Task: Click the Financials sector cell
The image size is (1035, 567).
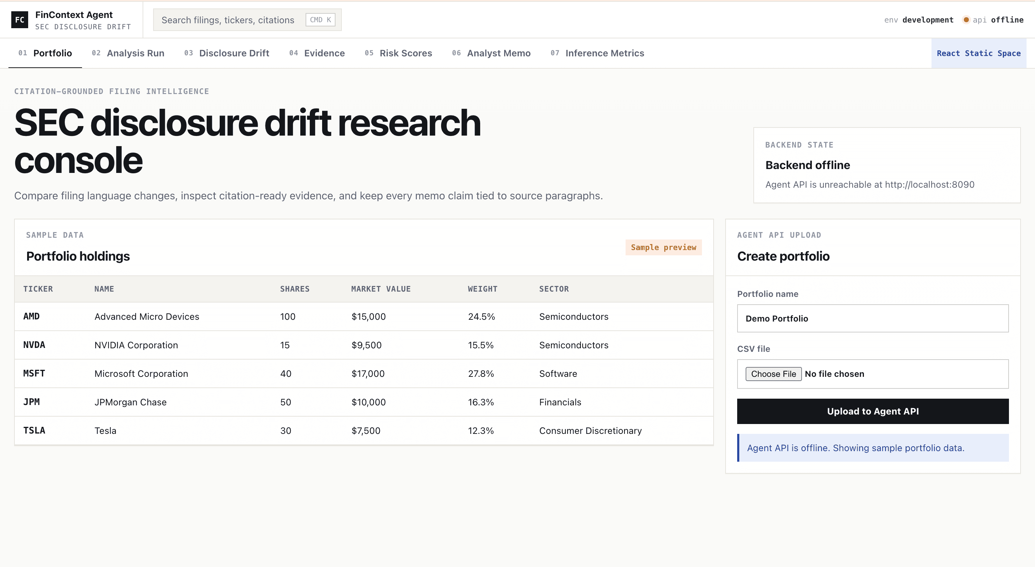Action: point(560,402)
